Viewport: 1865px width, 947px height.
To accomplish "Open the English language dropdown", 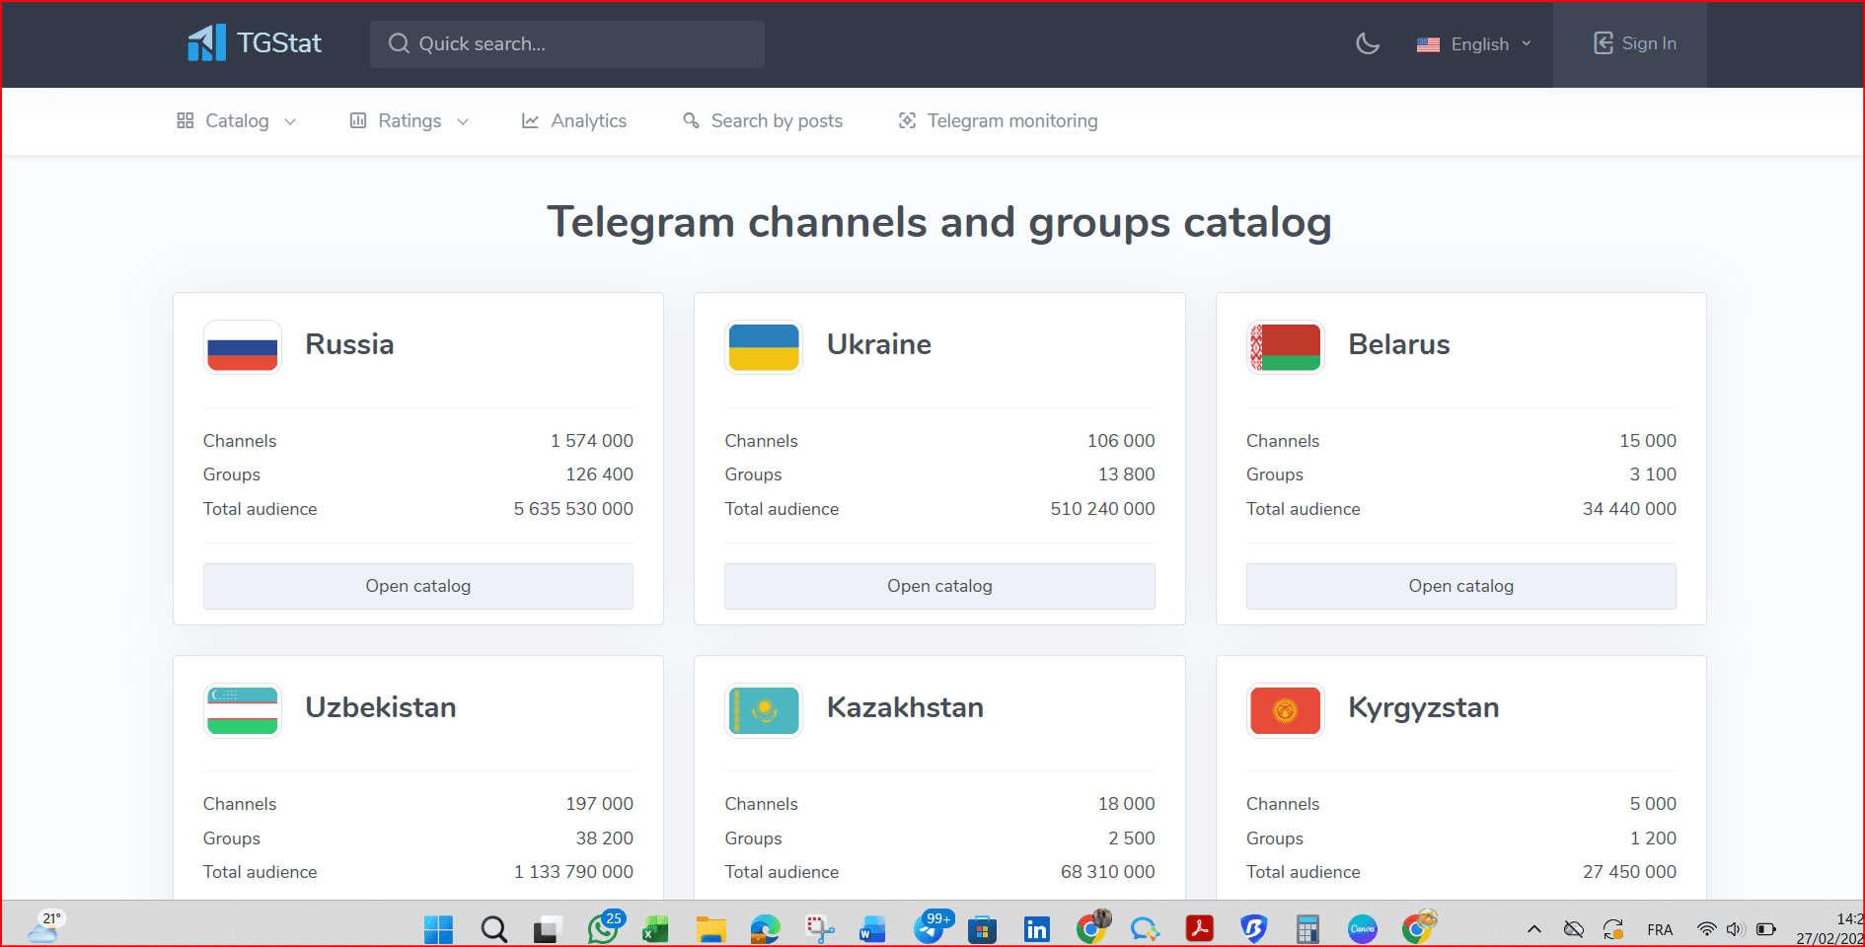I will [1474, 44].
